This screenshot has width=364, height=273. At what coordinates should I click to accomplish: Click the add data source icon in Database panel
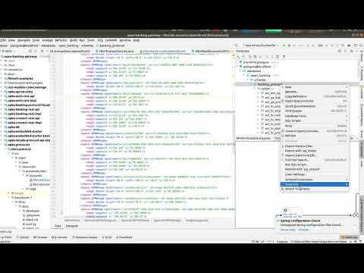[238, 57]
